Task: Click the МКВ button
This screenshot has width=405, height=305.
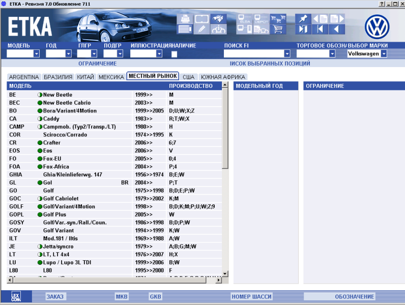Action: 122,296
